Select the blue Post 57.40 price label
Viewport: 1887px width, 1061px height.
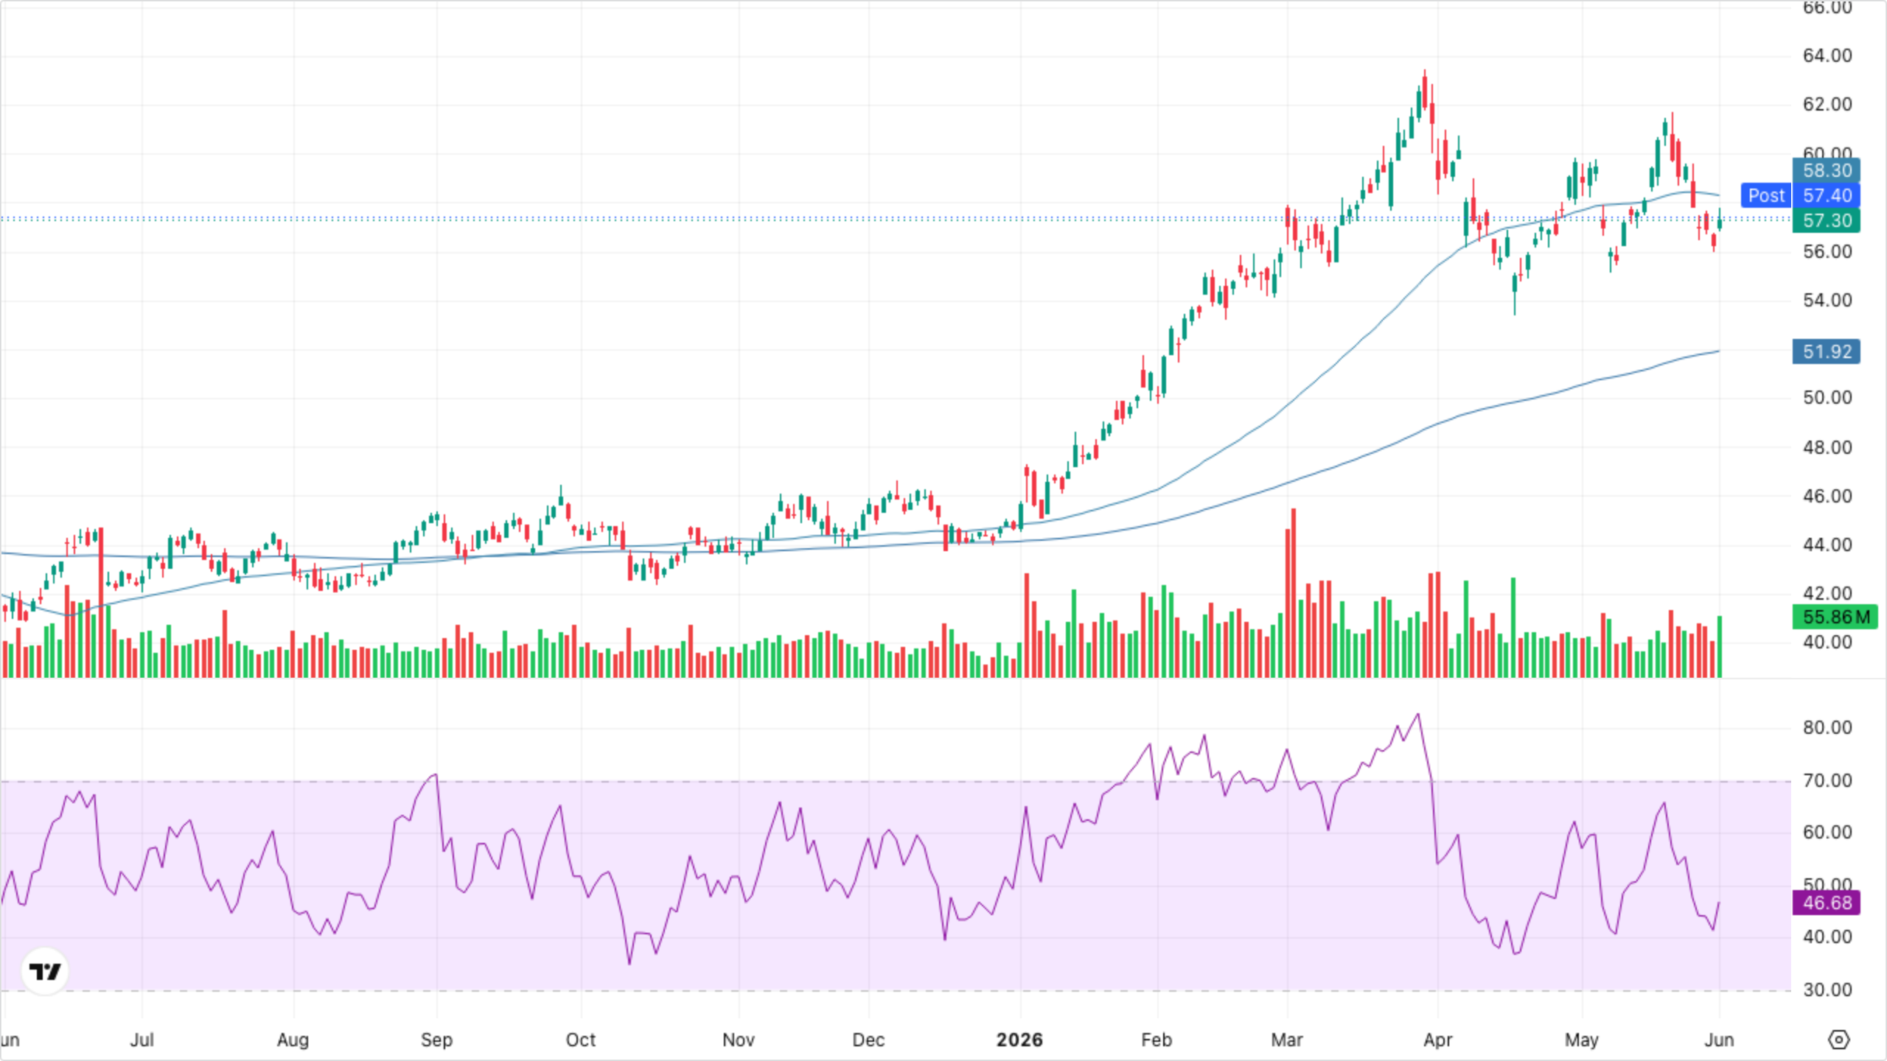[1800, 195]
